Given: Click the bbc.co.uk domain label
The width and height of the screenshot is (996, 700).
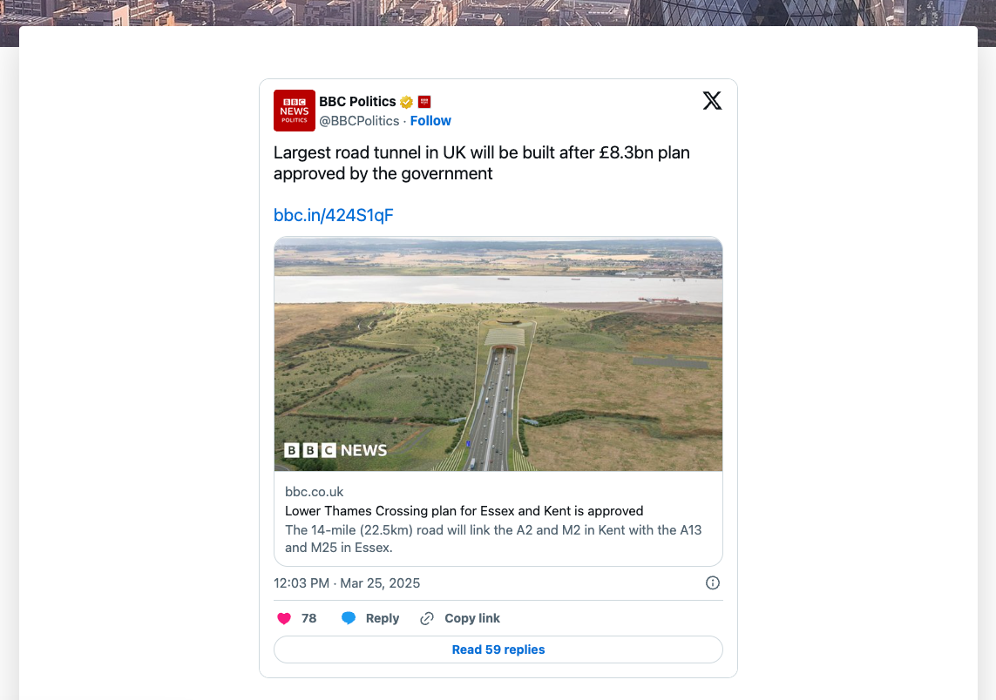Looking at the screenshot, I should pyautogui.click(x=315, y=492).
